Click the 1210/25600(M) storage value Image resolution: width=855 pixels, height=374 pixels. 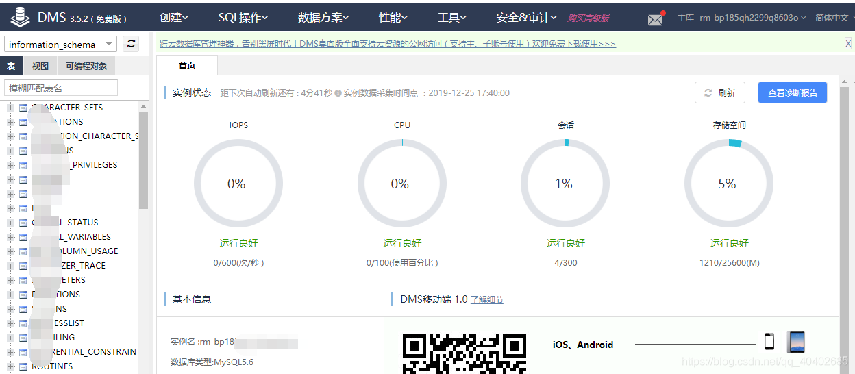pyautogui.click(x=730, y=262)
